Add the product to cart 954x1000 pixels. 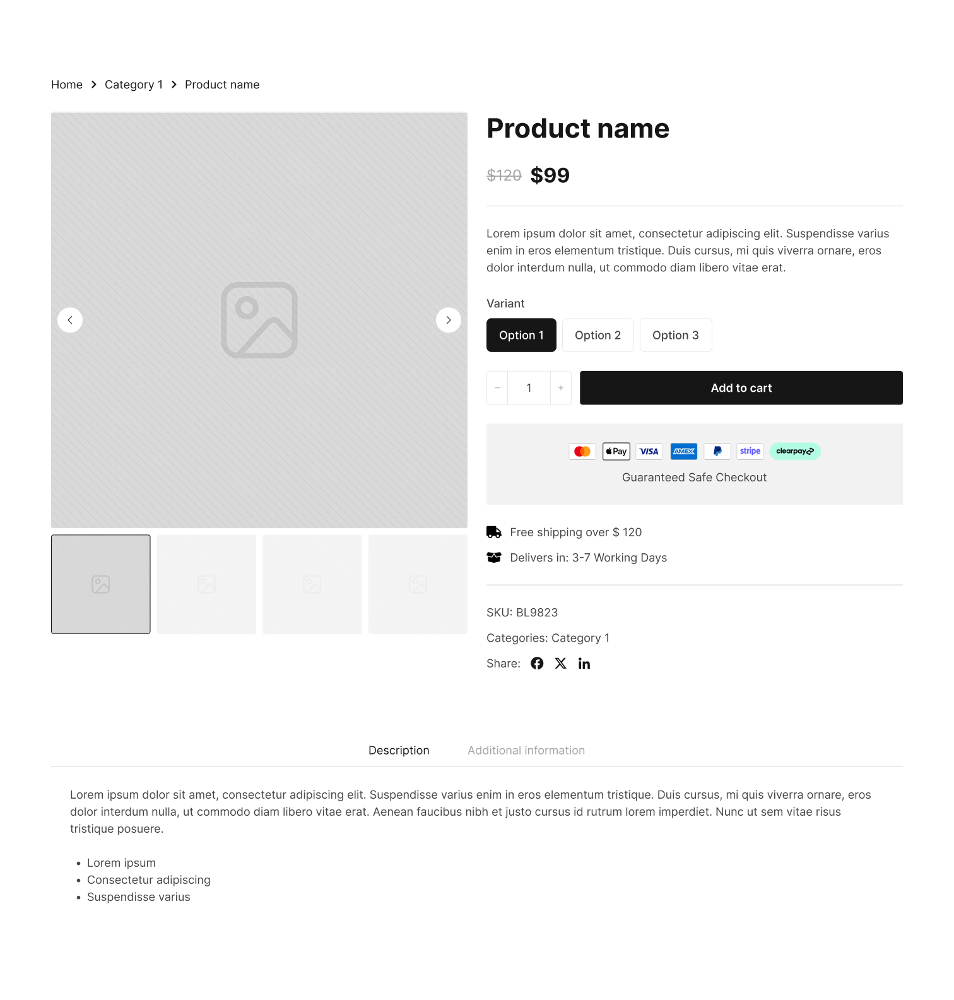pyautogui.click(x=741, y=388)
